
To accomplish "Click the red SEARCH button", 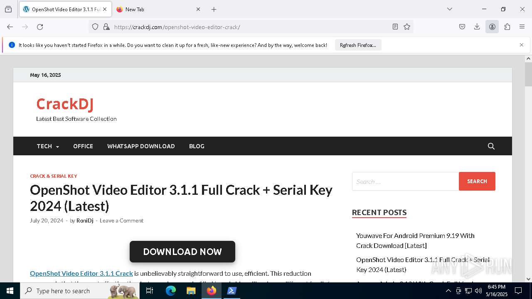I will pyautogui.click(x=477, y=181).
